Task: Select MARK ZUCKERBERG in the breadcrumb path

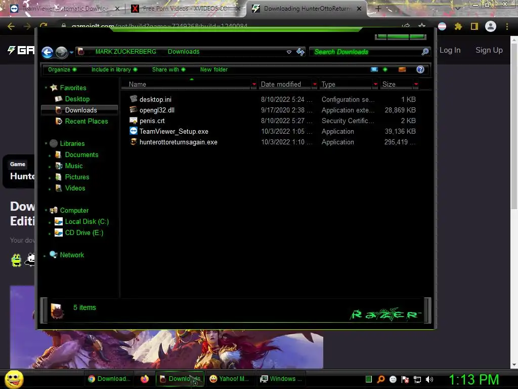Action: pos(125,52)
